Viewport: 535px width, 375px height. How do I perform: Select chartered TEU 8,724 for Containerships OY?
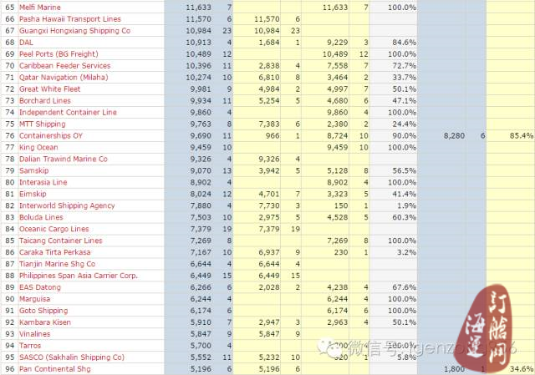338,135
